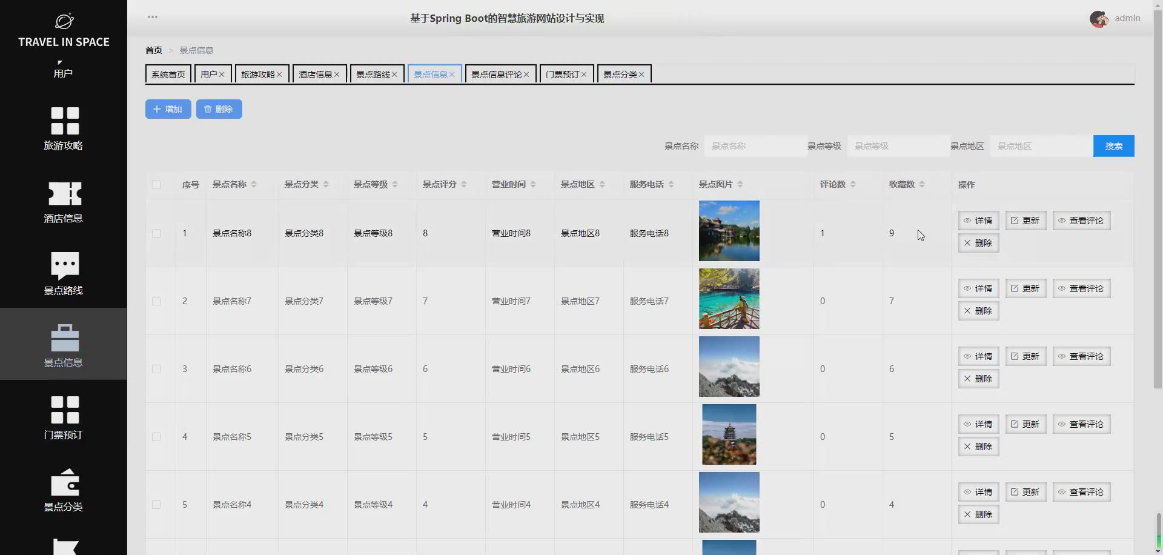1163x555 pixels.
Task: Close the 景点路线 tab with its X
Action: pos(394,75)
